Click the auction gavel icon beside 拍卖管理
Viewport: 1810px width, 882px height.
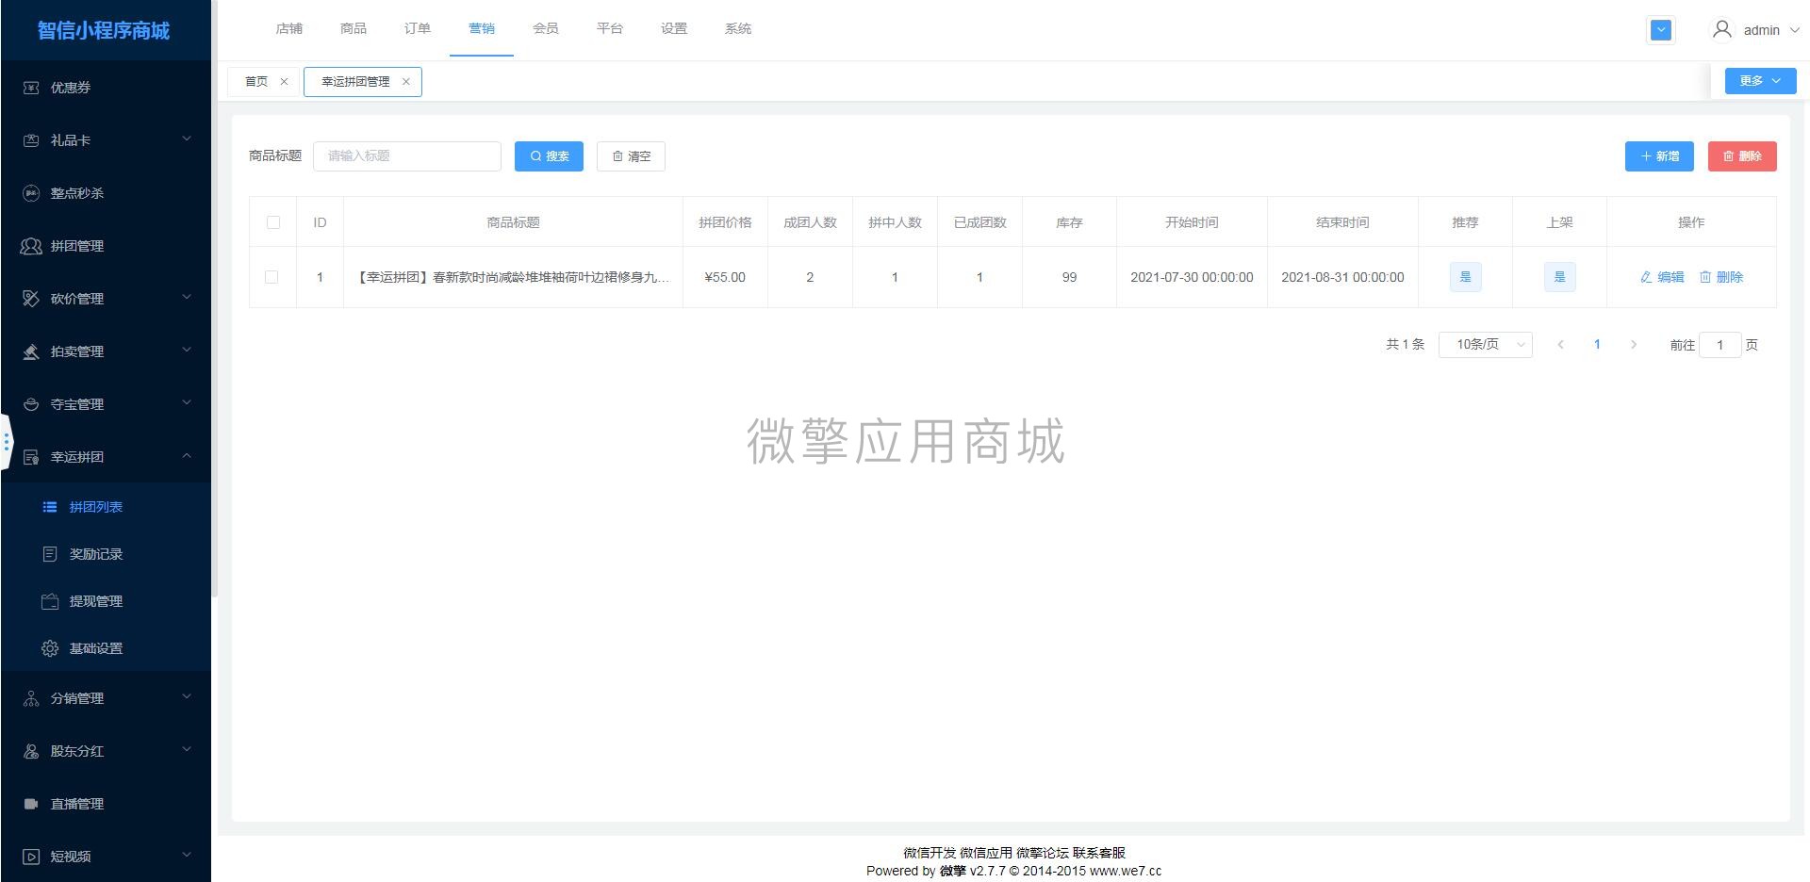[x=31, y=351]
